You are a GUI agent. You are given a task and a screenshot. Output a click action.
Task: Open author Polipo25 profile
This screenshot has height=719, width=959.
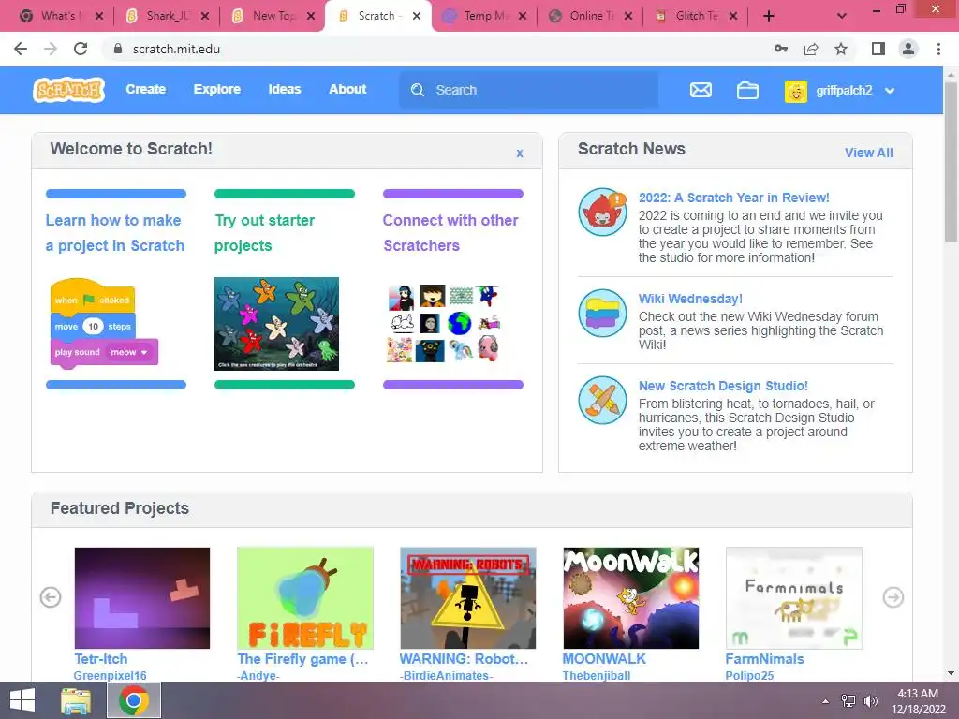pyautogui.click(x=749, y=676)
